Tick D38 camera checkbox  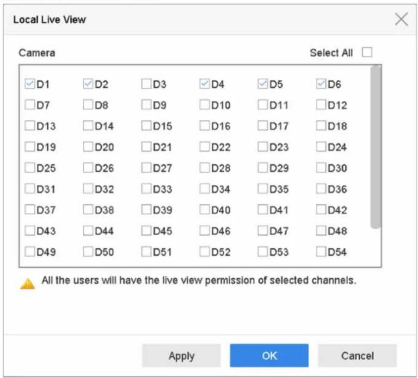pos(88,209)
